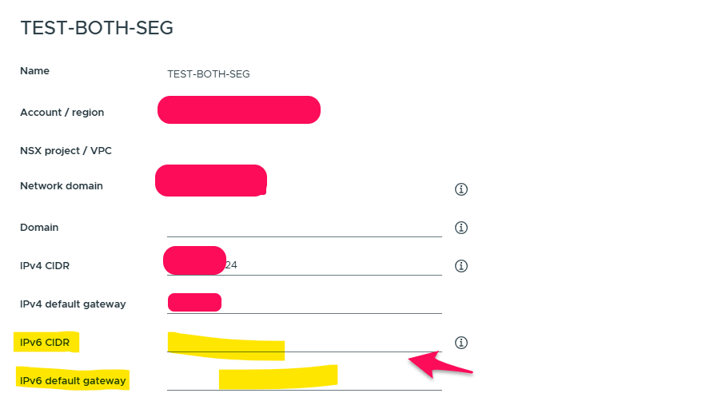Click the highlighted IPv6 default gateway label
Screen dimensions: 722x417
pyautogui.click(x=73, y=381)
